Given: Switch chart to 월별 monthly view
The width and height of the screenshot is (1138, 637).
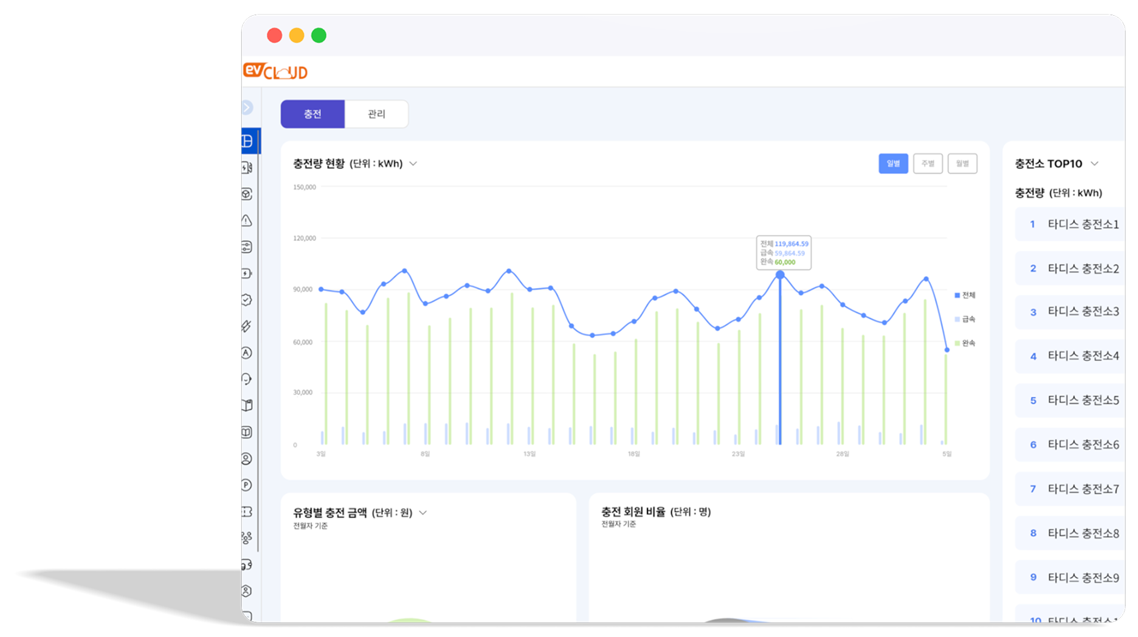Looking at the screenshot, I should (962, 164).
